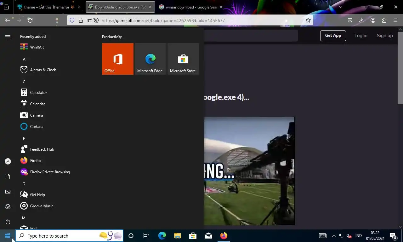Image resolution: width=403 pixels, height=242 pixels.
Task: Open the user account icon in Start
Action: [8, 161]
